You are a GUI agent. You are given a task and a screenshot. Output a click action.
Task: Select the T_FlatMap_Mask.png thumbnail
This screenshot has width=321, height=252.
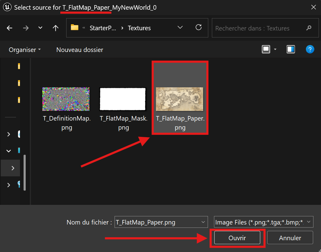pyautogui.click(x=123, y=99)
